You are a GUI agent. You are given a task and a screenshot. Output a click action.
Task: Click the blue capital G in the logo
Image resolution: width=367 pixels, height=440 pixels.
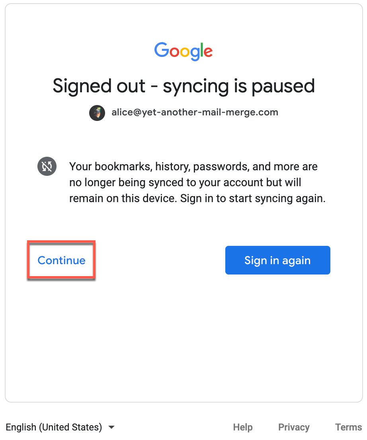(162, 51)
